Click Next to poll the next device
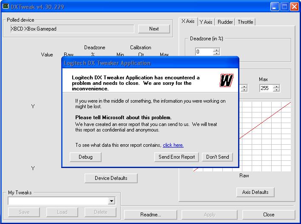This screenshot has width=301, height=224. [154, 29]
